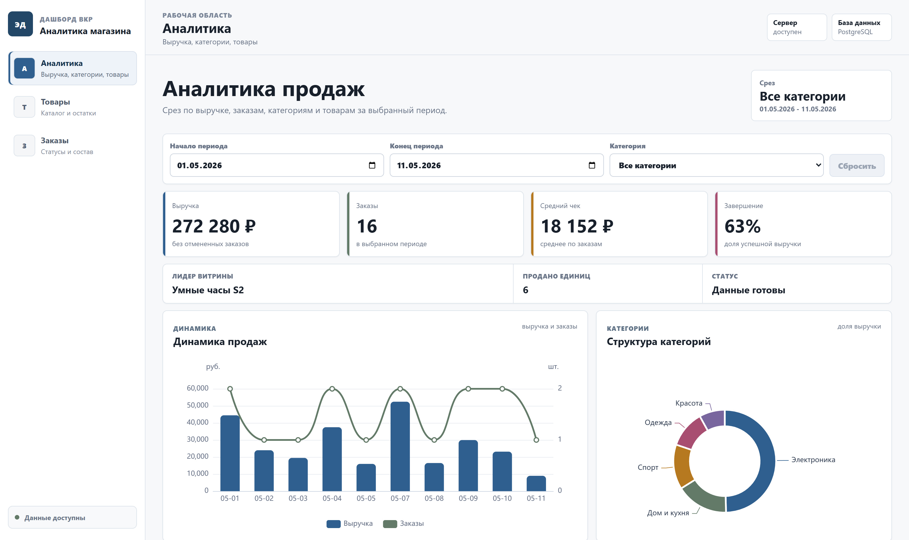Screen dimensions: 909x540
Task: Click the Срез Все категории card
Action: point(821,95)
